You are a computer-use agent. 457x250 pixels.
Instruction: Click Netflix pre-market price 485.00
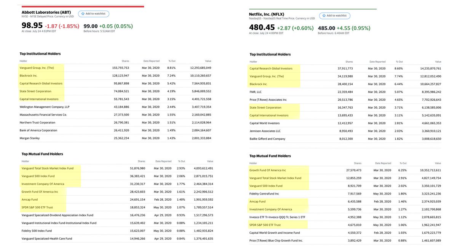pyautogui.click(x=326, y=28)
